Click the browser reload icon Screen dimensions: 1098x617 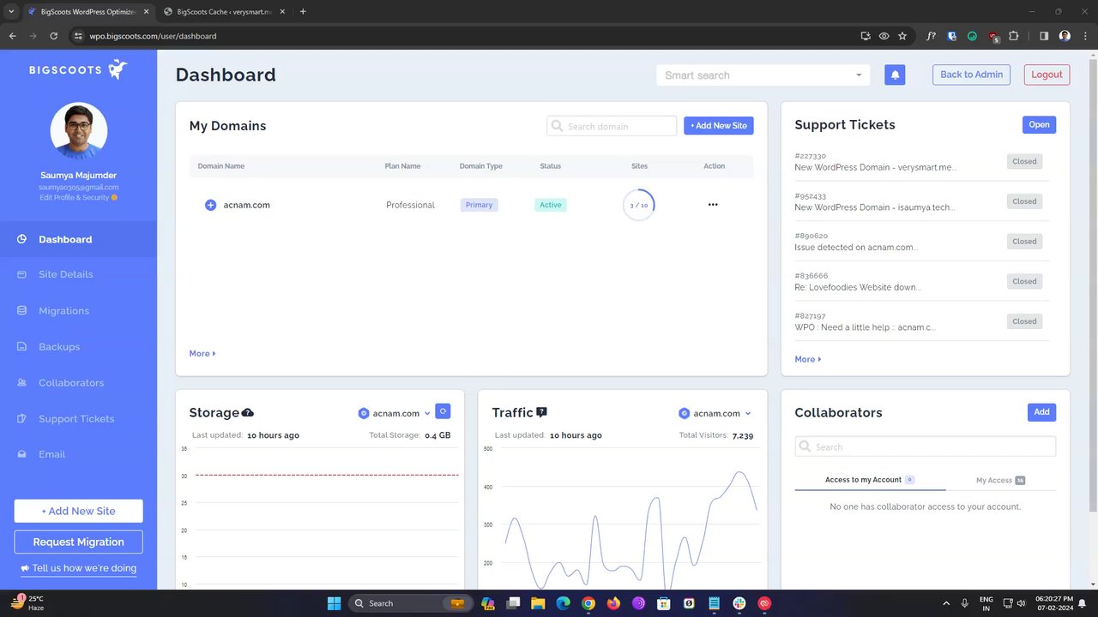point(53,36)
